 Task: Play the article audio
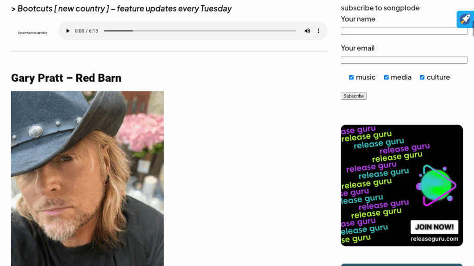[68, 31]
